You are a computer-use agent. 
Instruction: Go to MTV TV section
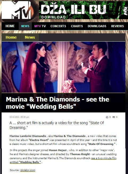tap(40, 26)
